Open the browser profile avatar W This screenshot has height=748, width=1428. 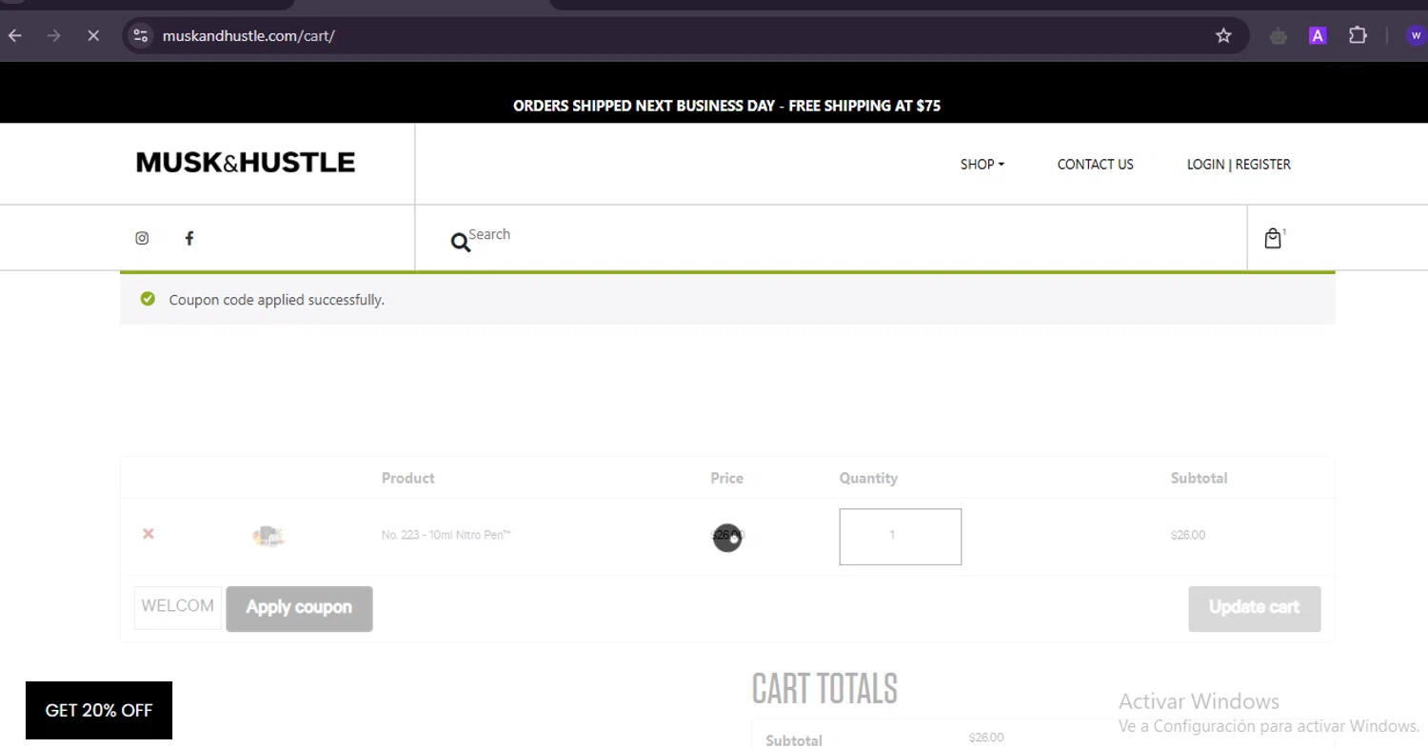coord(1416,35)
